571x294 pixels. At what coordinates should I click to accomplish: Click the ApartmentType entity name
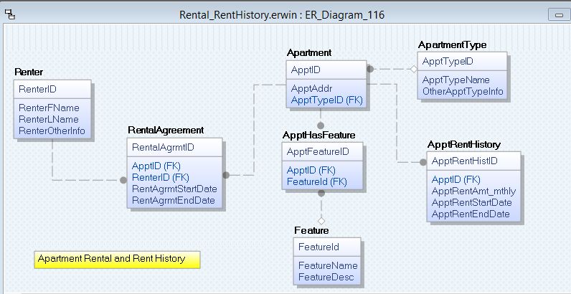click(452, 45)
